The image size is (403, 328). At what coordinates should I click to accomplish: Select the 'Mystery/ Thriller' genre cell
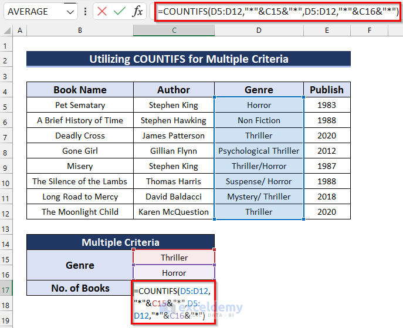point(259,197)
